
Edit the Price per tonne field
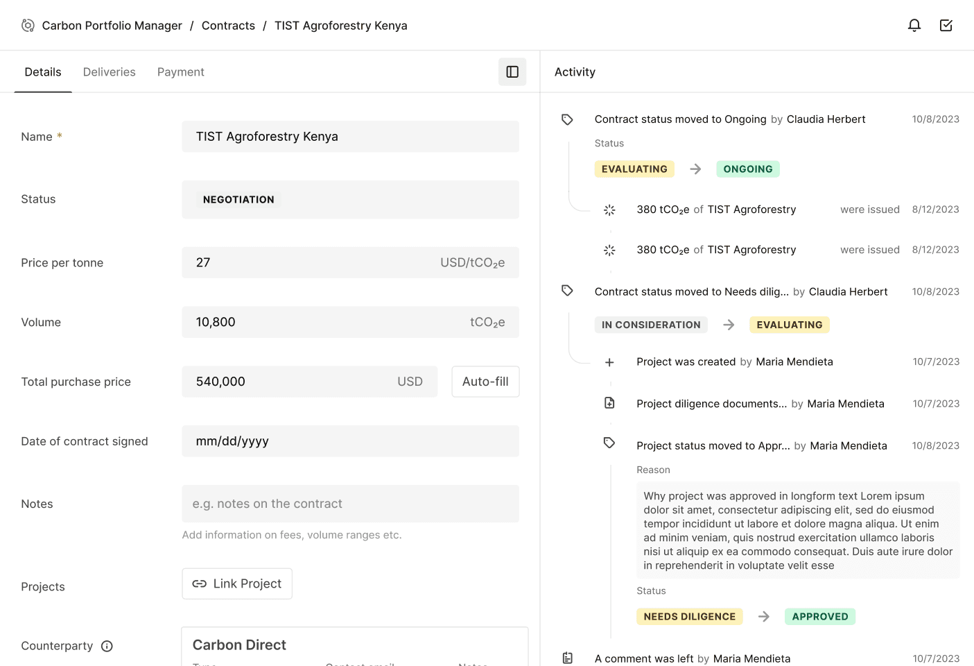[x=351, y=263]
